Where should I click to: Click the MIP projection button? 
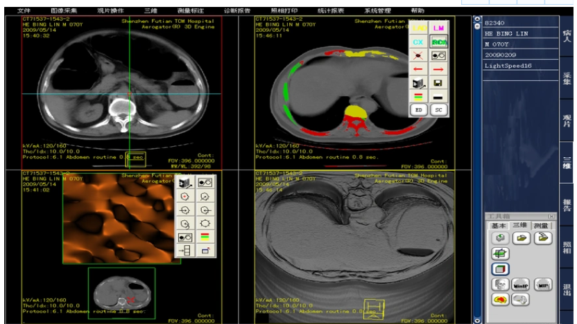point(543,285)
